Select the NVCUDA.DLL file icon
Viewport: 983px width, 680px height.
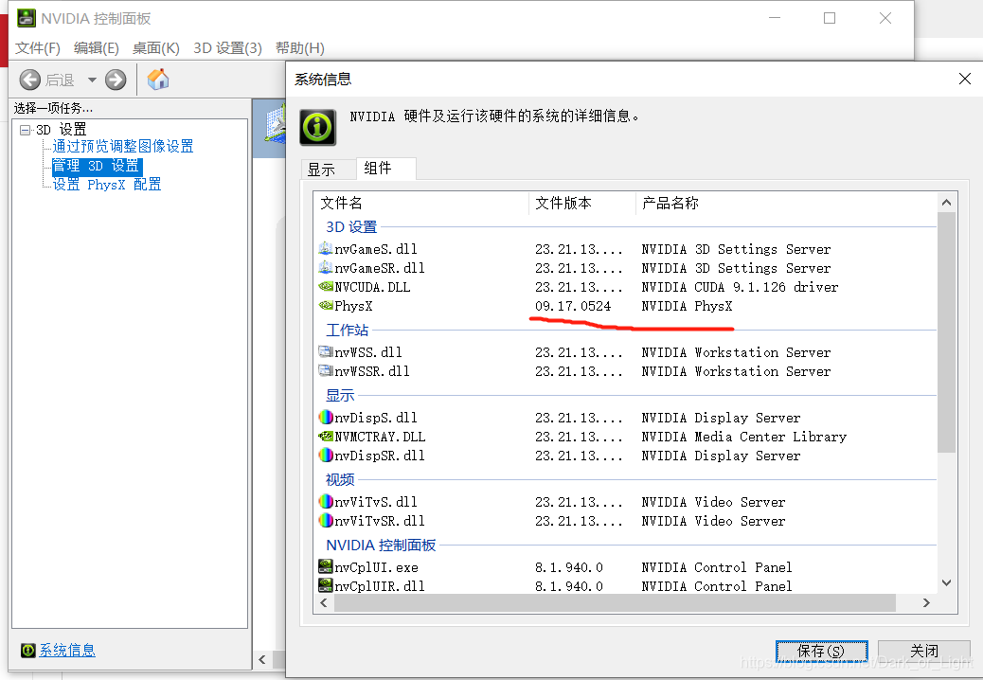(x=326, y=286)
